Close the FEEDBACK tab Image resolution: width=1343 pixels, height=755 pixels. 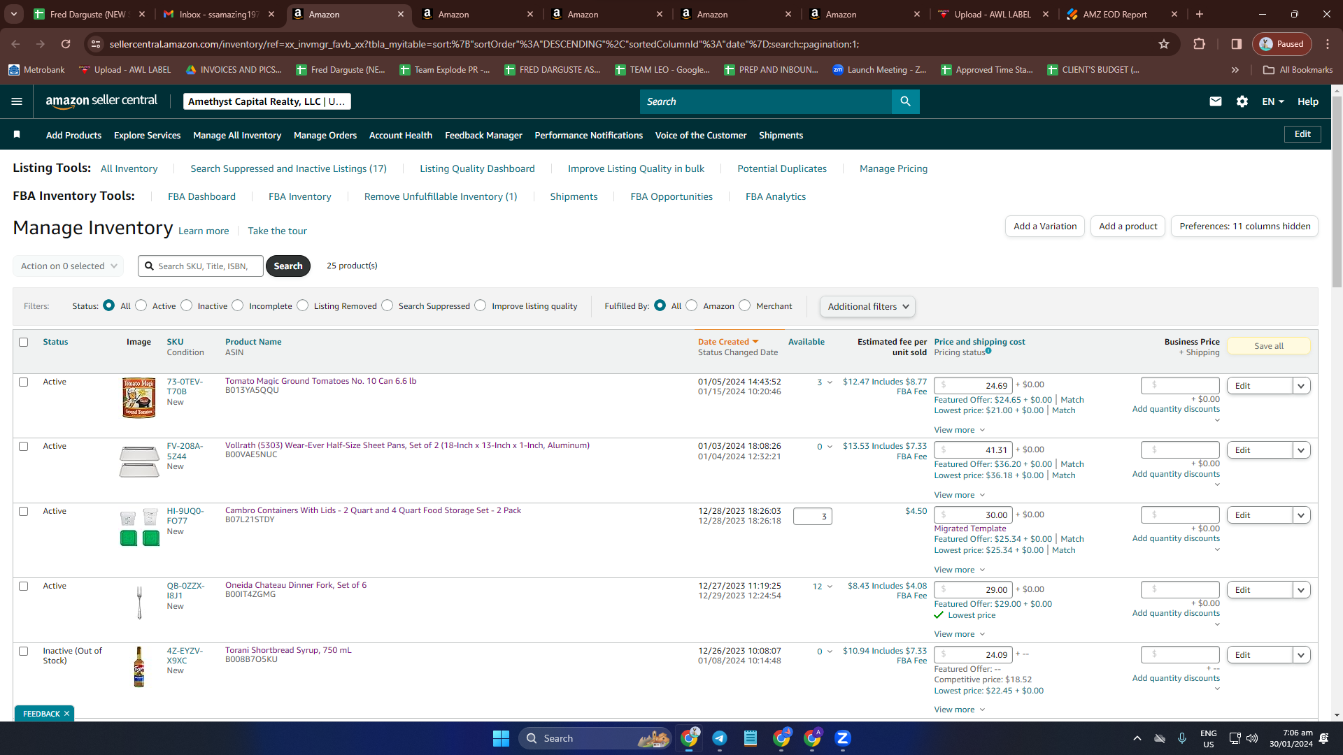pyautogui.click(x=66, y=714)
